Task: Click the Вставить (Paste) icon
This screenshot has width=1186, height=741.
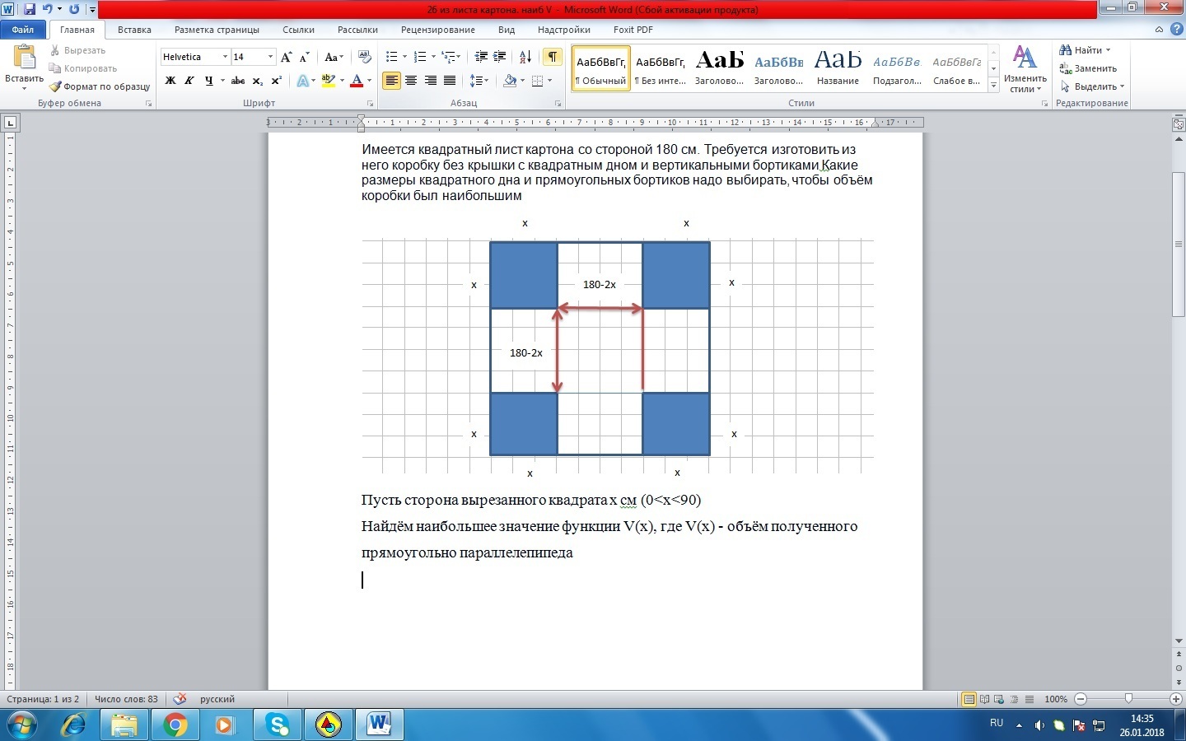Action: pos(24,58)
